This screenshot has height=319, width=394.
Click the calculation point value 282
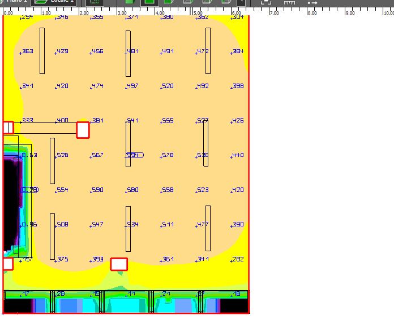click(x=238, y=259)
